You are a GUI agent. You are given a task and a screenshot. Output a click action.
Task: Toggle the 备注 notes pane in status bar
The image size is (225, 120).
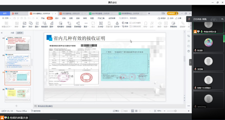pos(116,111)
